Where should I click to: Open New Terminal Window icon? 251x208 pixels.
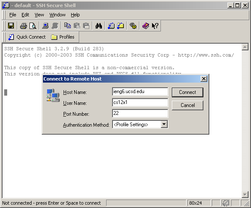point(111,26)
